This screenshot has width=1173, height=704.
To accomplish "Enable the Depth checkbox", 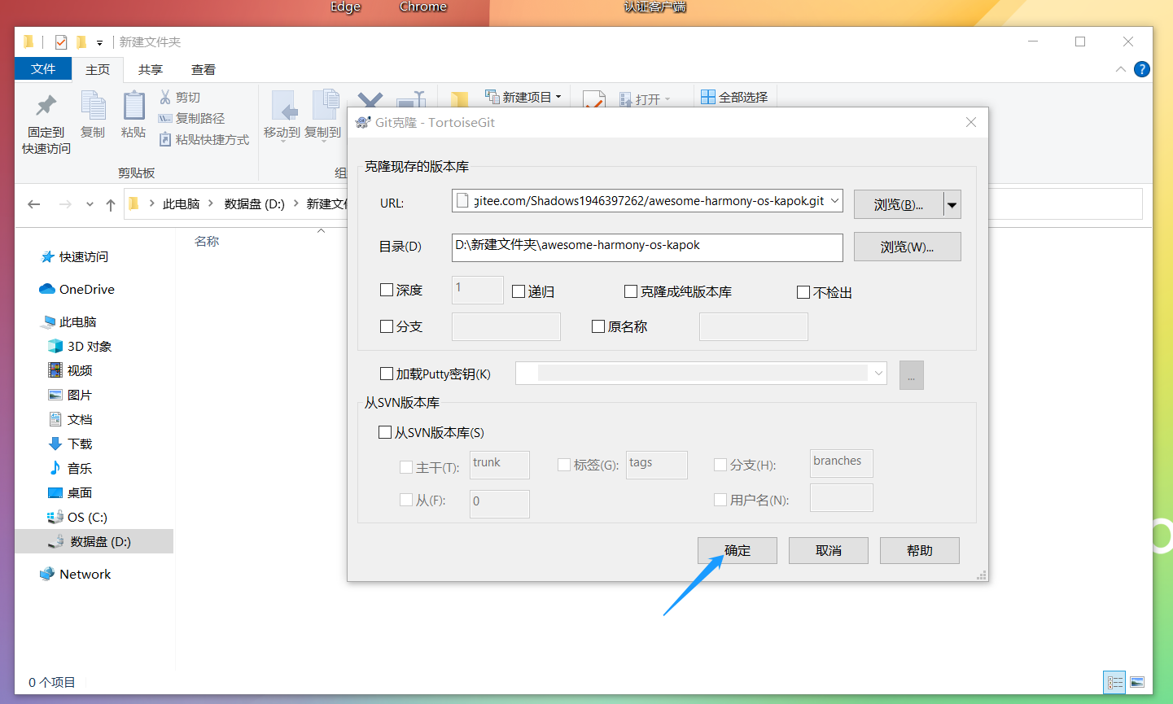I will 387,290.
